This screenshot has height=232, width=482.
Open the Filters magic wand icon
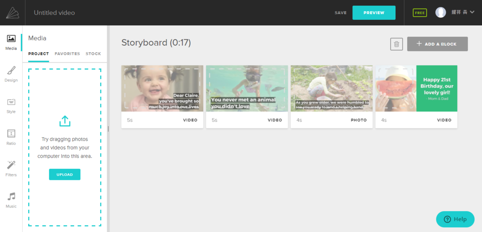tap(11, 165)
